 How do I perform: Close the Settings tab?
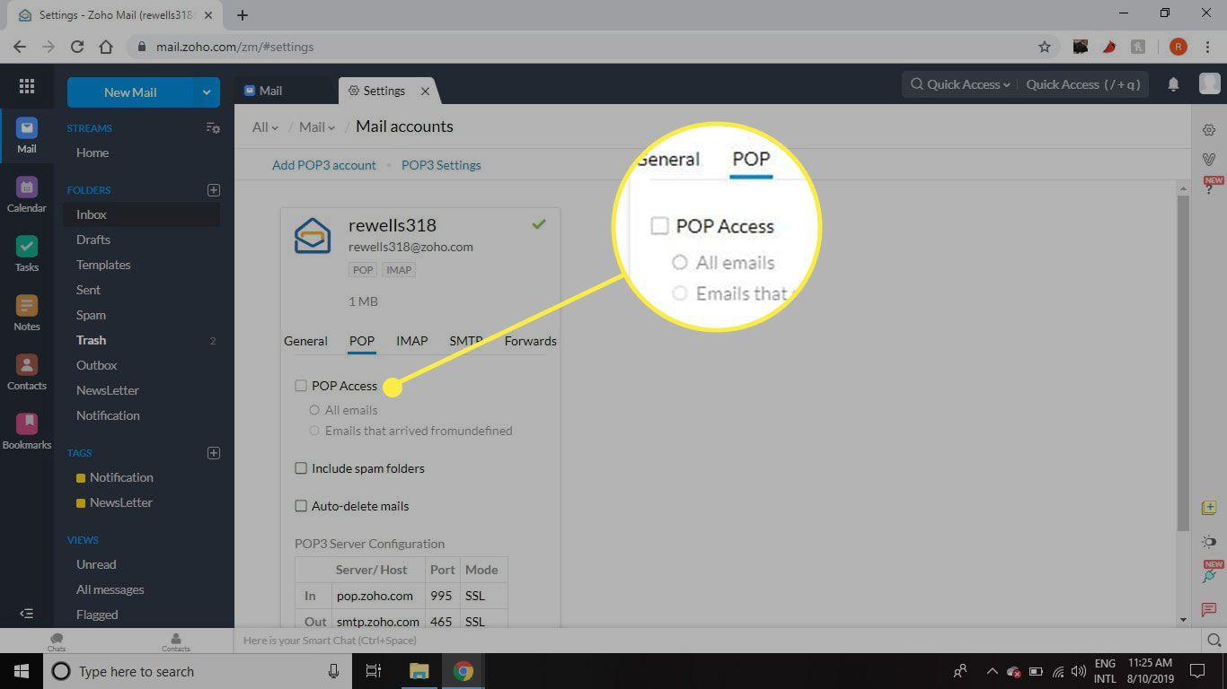point(426,91)
